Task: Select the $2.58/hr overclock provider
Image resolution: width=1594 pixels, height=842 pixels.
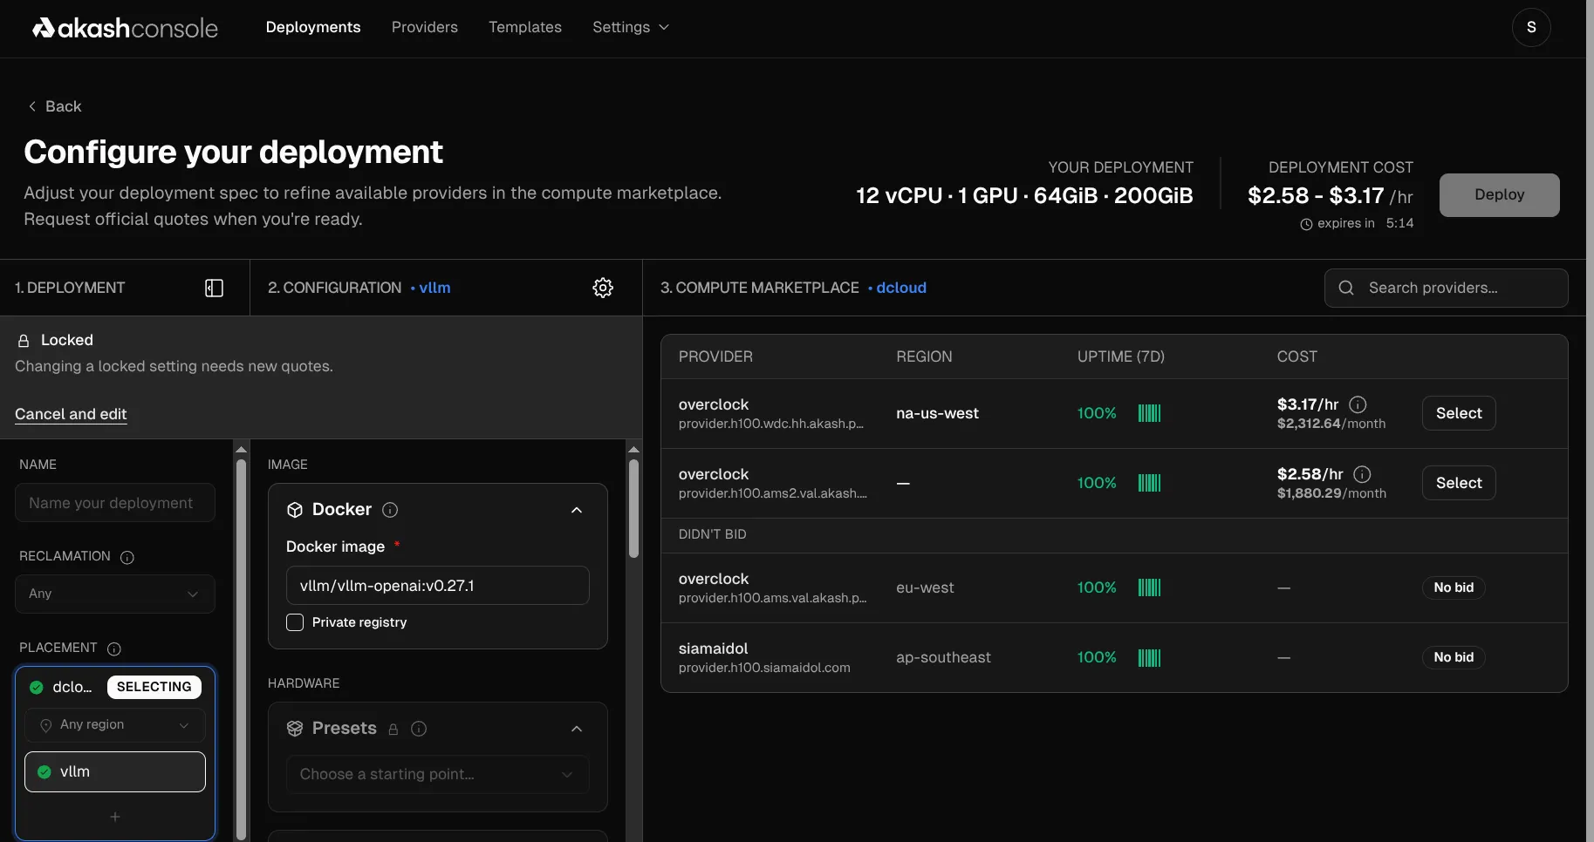Action: [x=1459, y=483]
